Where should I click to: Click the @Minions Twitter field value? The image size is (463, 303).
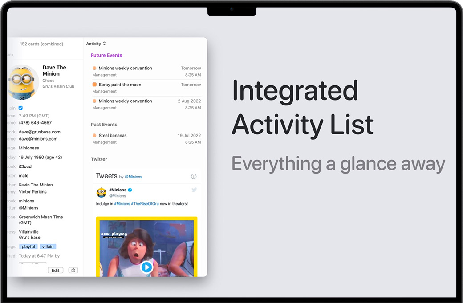(28, 208)
